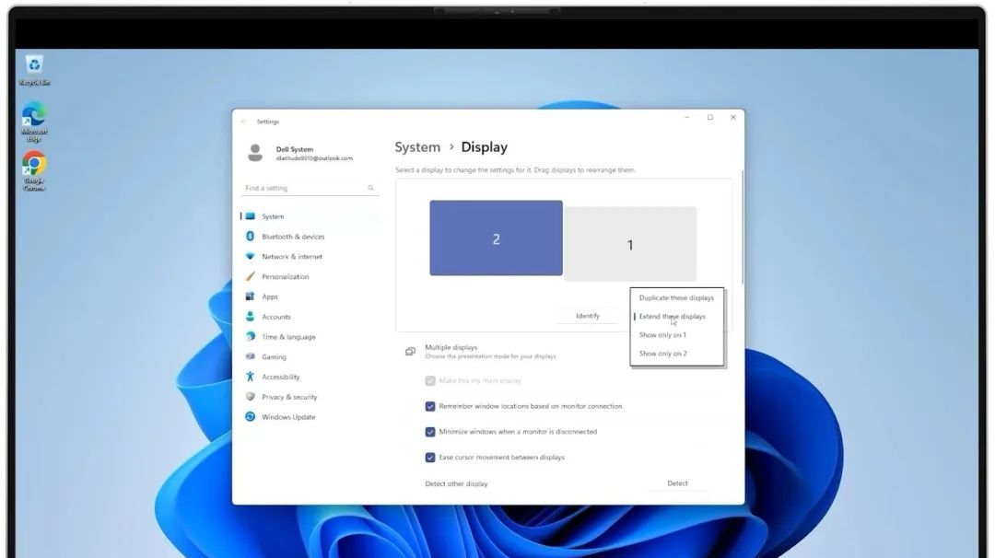Screen dimensions: 995x558
Task: Click the Detect other display label
Action: point(456,483)
